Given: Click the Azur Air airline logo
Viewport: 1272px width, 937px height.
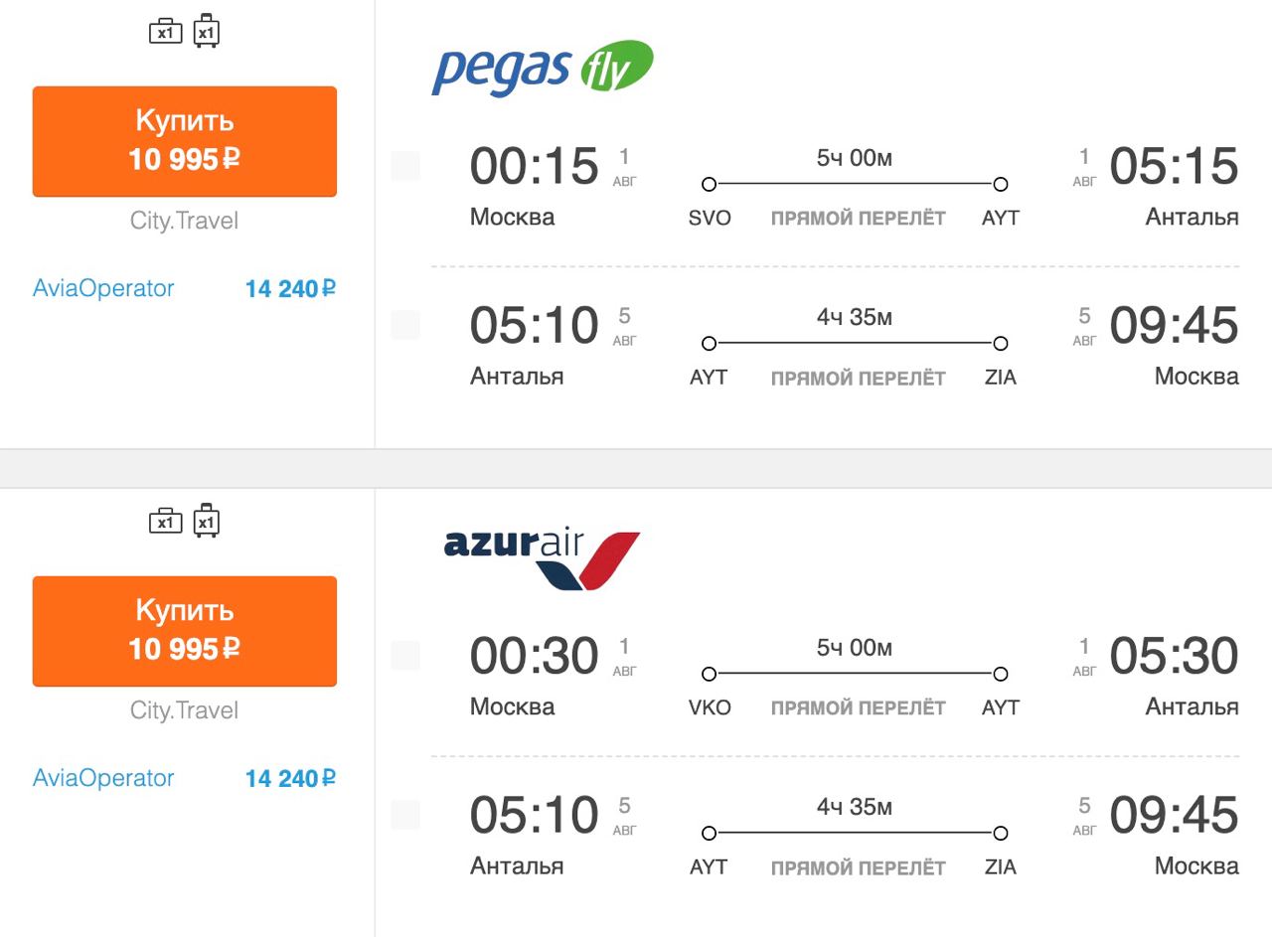Looking at the screenshot, I should 542,558.
